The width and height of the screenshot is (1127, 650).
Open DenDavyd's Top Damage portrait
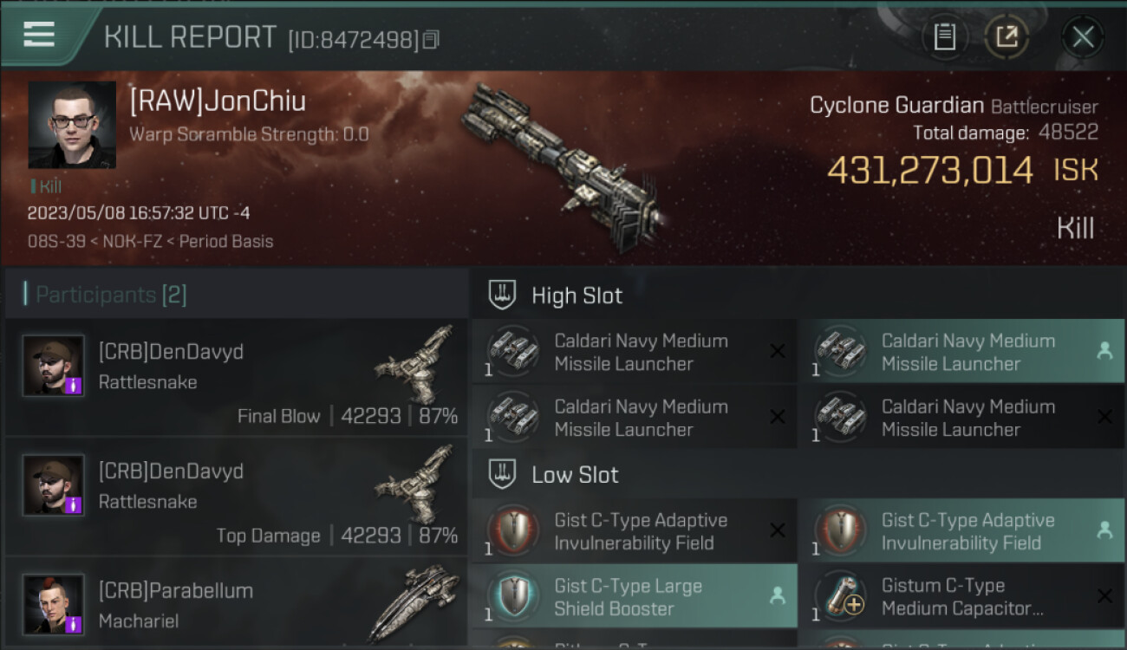click(53, 485)
